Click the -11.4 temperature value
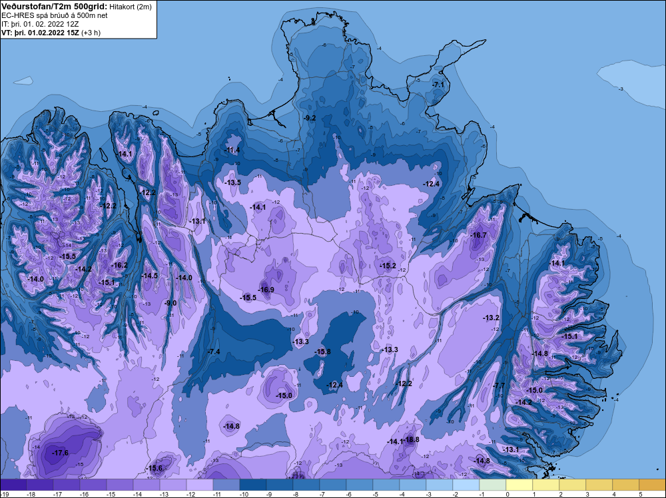The image size is (666, 498). coord(232,150)
